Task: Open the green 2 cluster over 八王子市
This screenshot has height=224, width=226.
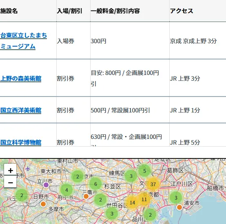Action: pyautogui.click(x=22, y=195)
